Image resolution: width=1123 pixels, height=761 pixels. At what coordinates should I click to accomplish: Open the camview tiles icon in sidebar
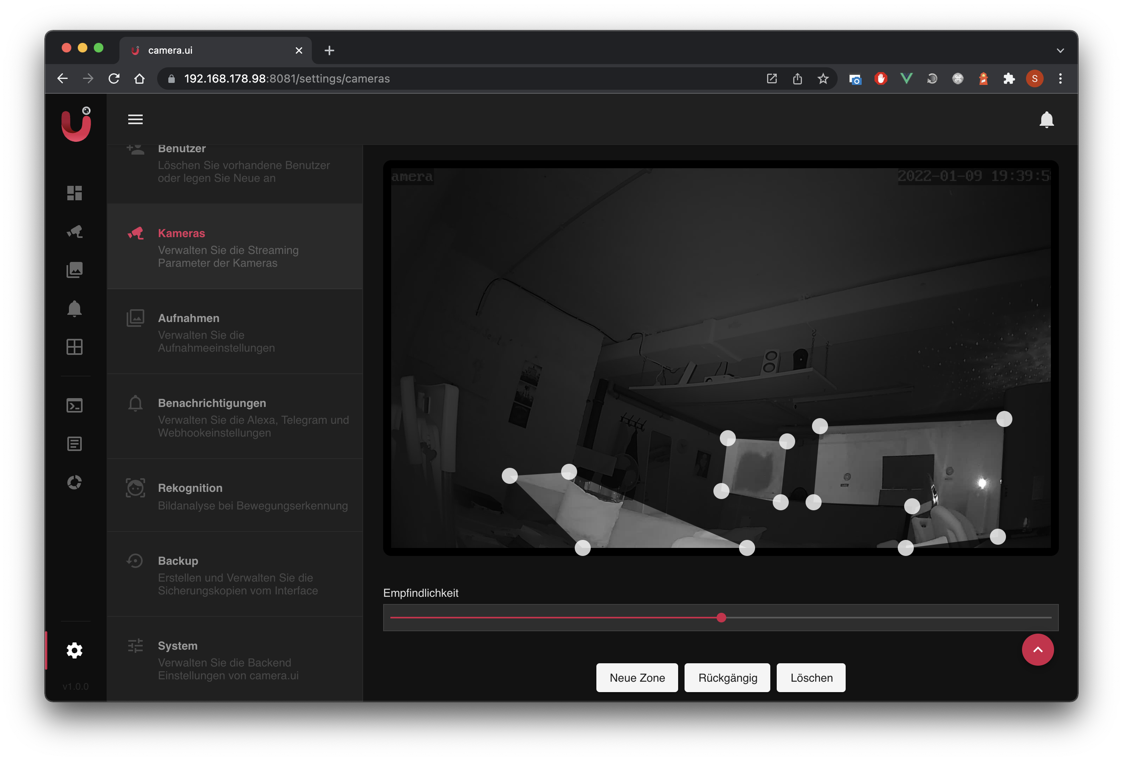(x=75, y=347)
